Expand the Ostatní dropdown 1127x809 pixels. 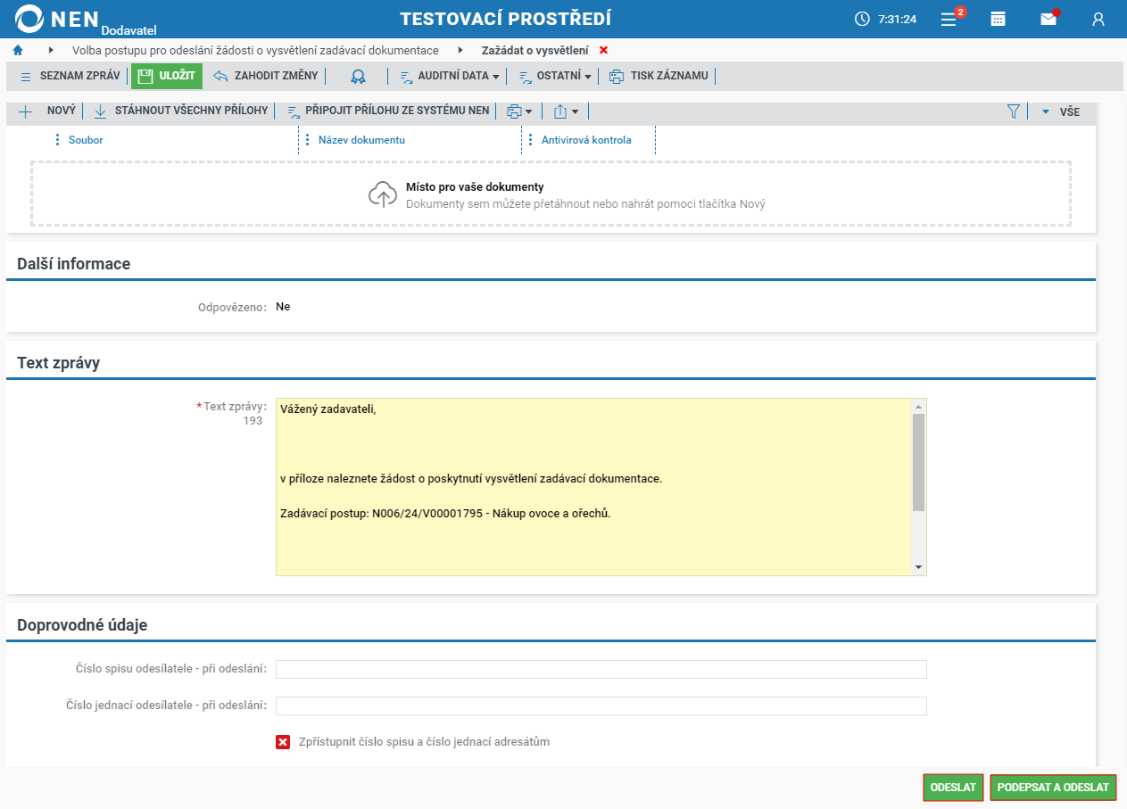[555, 76]
